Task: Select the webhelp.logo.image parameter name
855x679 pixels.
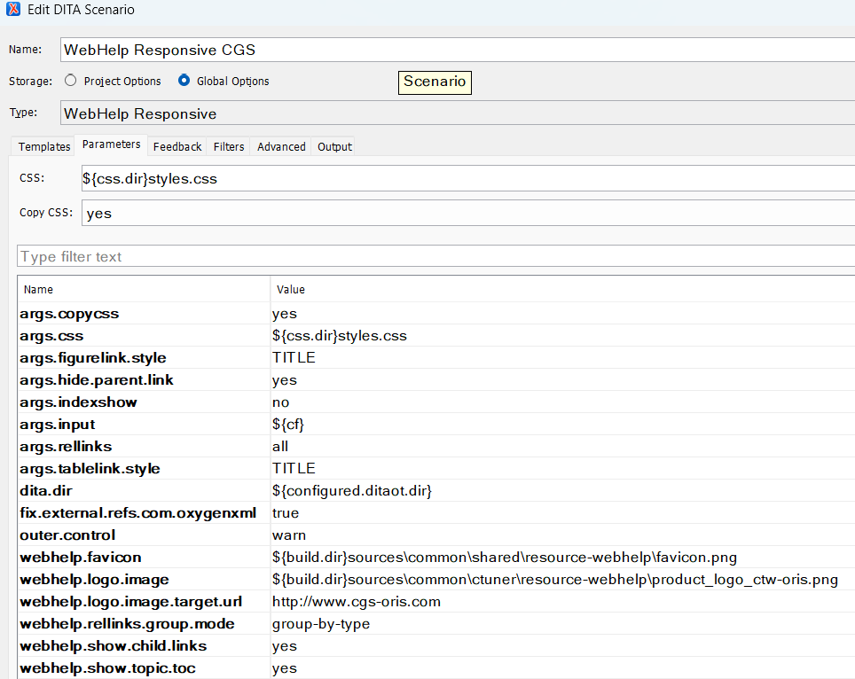Action: tap(94, 580)
